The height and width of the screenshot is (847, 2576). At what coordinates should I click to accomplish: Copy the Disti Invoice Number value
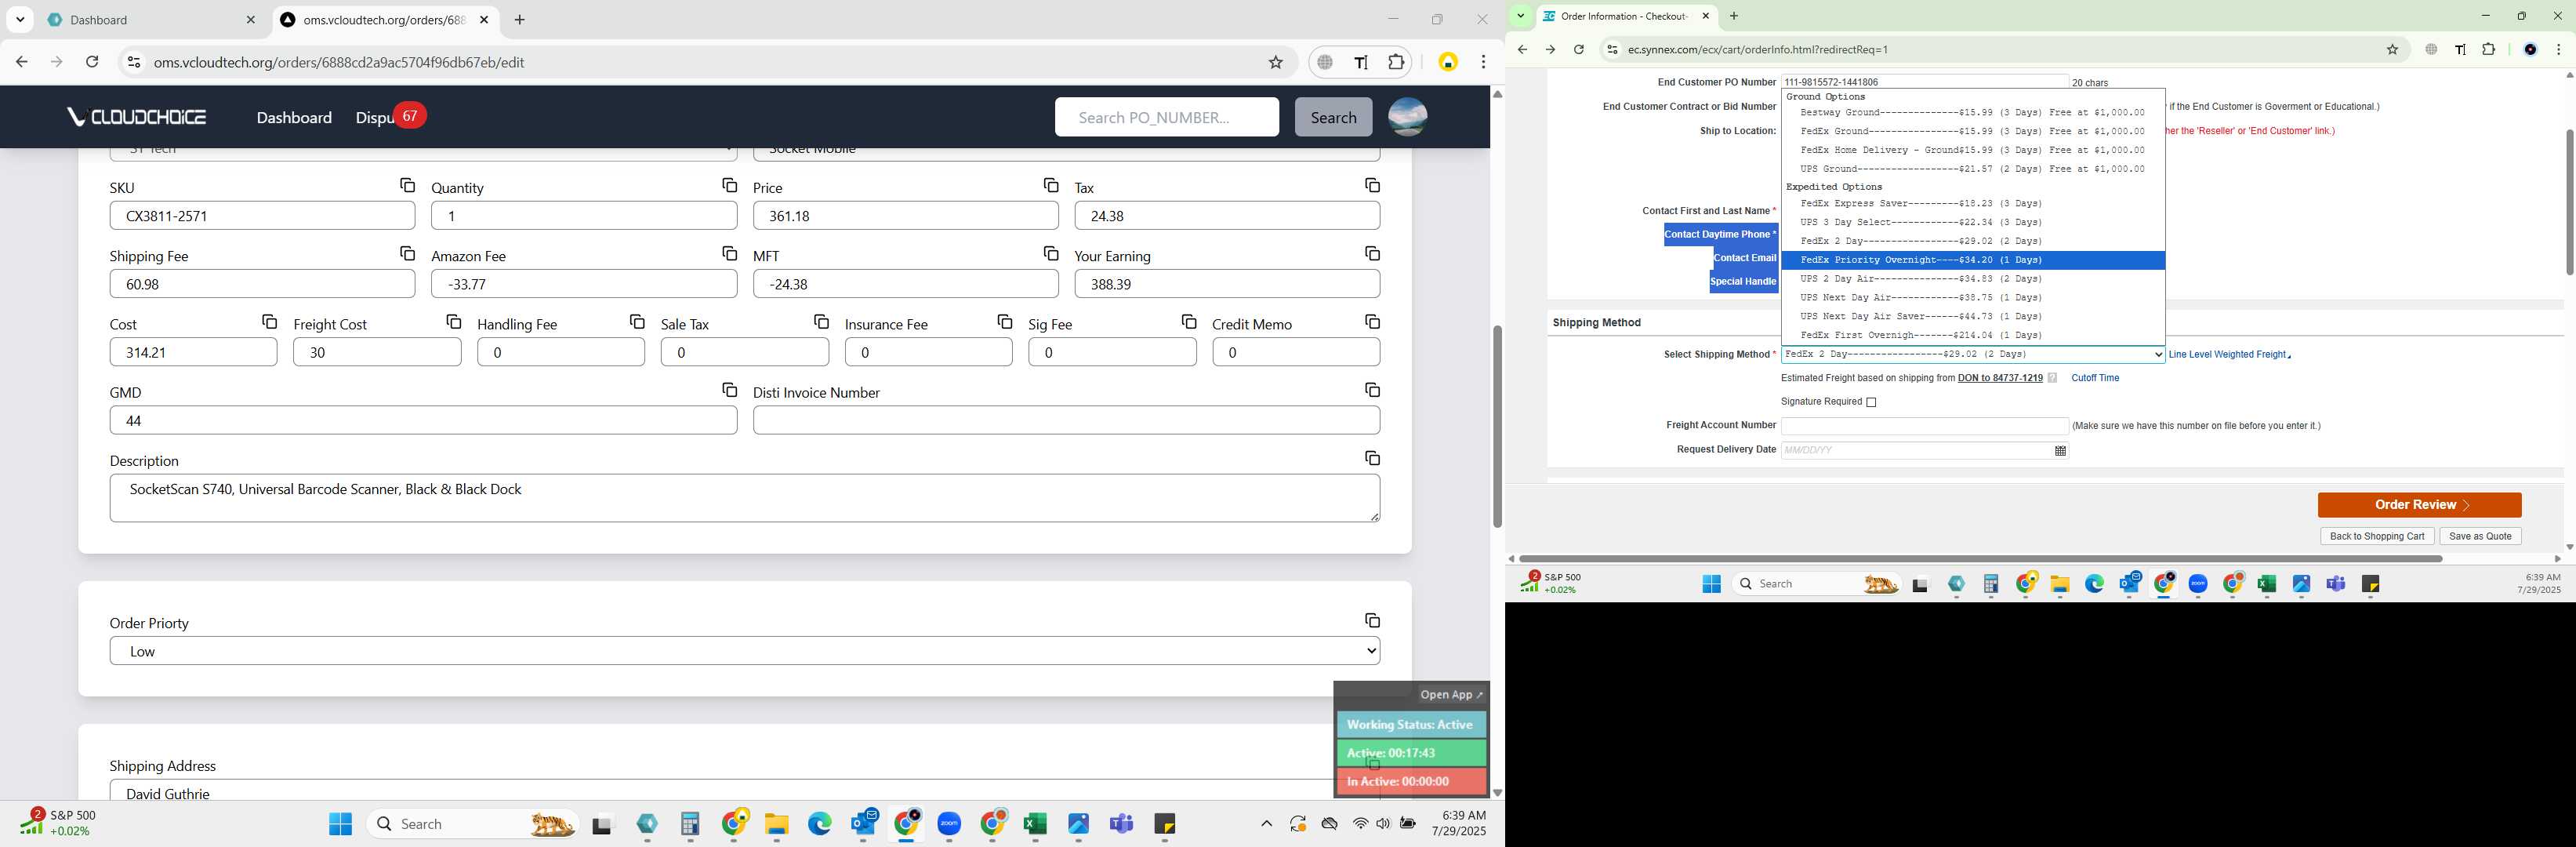click(1372, 390)
